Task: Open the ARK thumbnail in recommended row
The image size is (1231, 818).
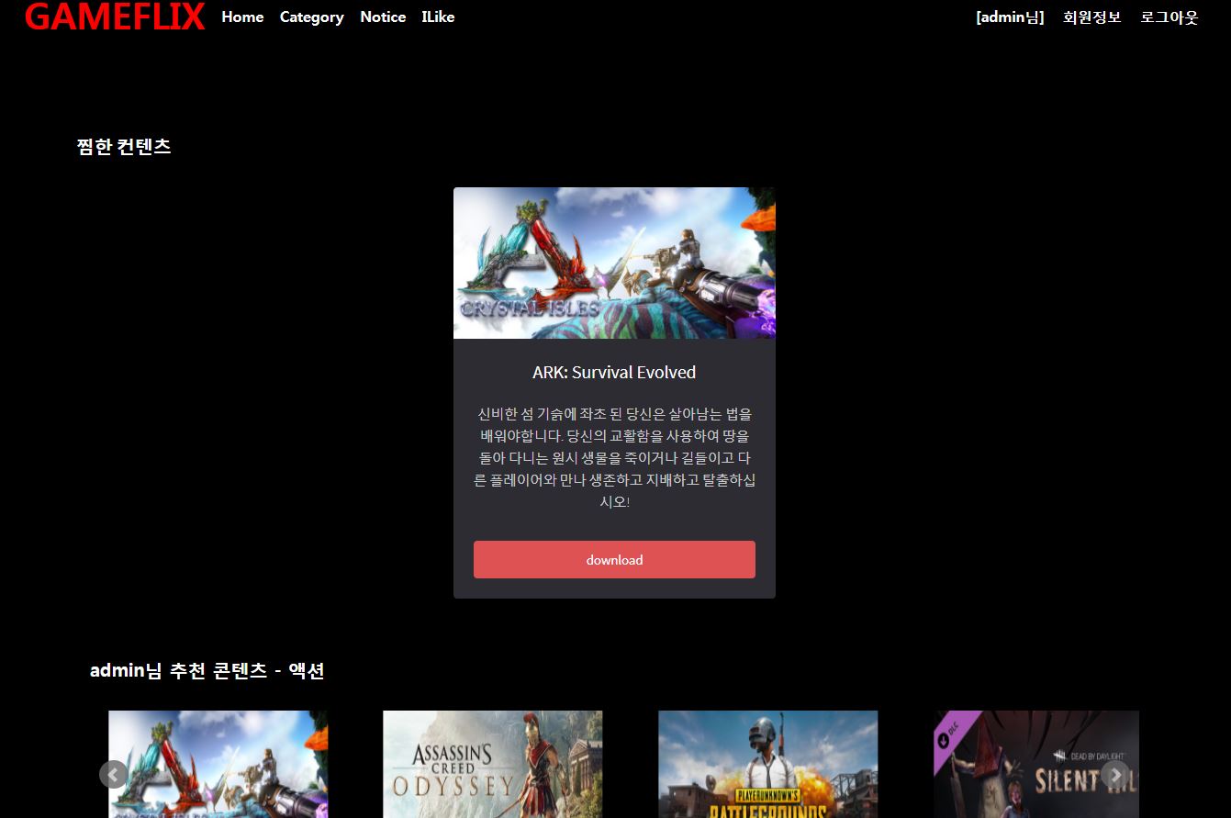Action: 218,764
